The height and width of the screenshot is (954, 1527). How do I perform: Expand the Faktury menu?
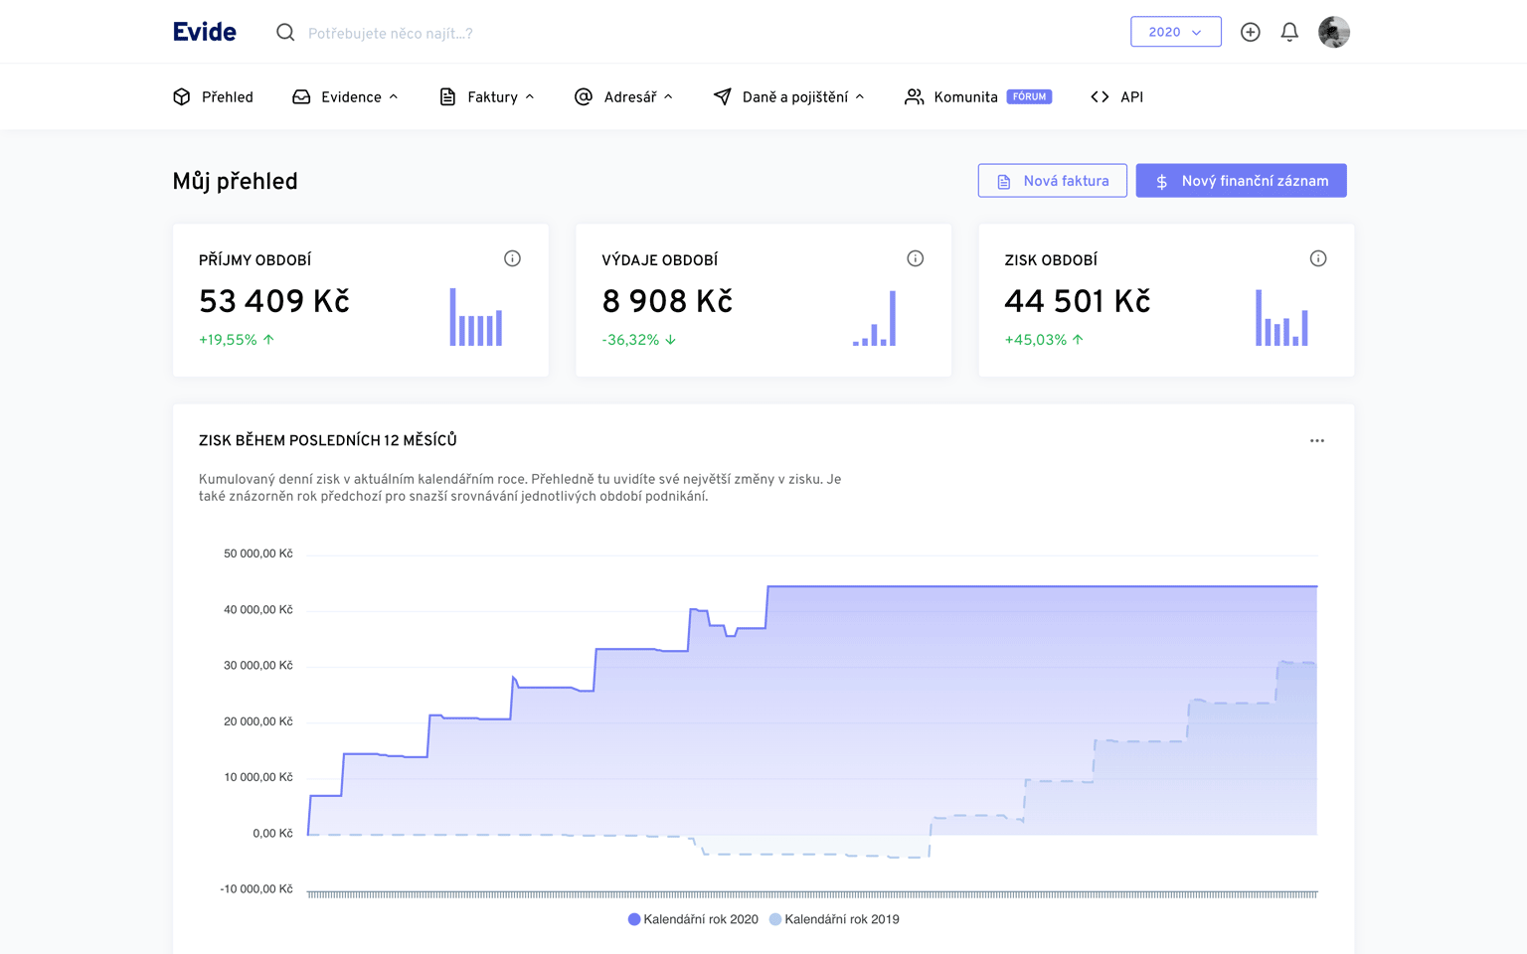487,97
